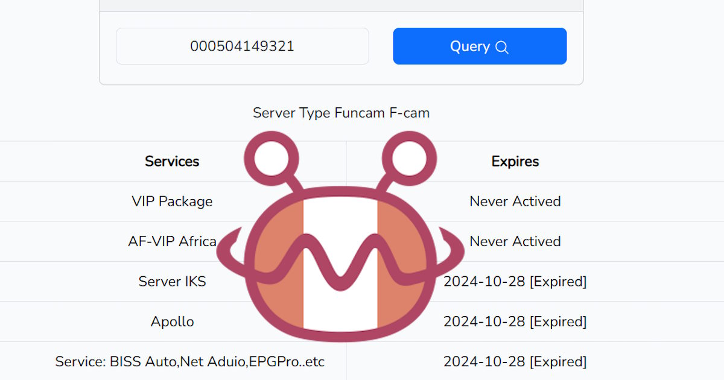Click the magnifier icon in Query button
This screenshot has height=380, width=724.
(x=502, y=47)
